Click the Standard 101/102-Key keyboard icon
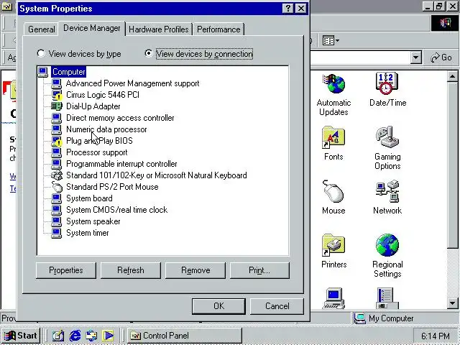Viewport: 460px width, 345px height. point(56,175)
